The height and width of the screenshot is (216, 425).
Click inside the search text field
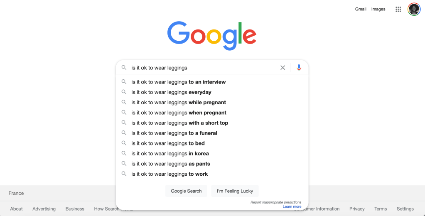(204, 68)
